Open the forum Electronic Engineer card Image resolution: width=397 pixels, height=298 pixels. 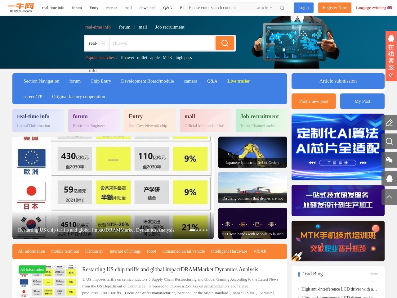coord(94,120)
